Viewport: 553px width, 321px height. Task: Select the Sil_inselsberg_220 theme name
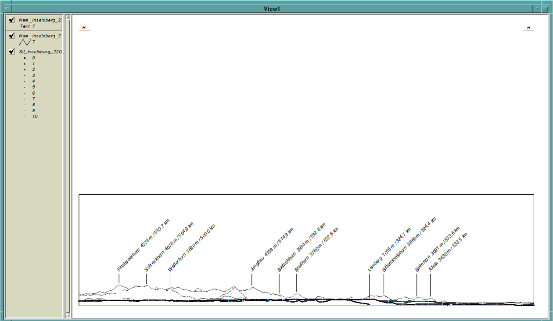[x=40, y=52]
